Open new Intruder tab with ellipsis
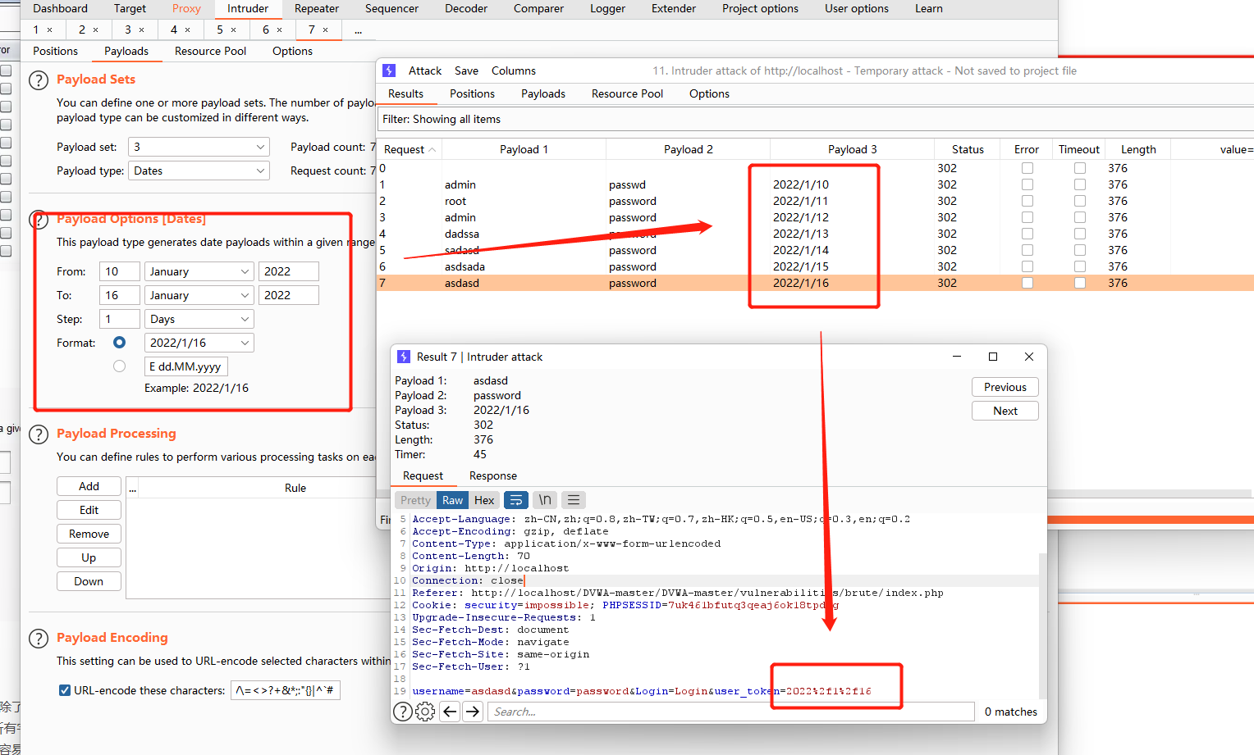 (358, 30)
